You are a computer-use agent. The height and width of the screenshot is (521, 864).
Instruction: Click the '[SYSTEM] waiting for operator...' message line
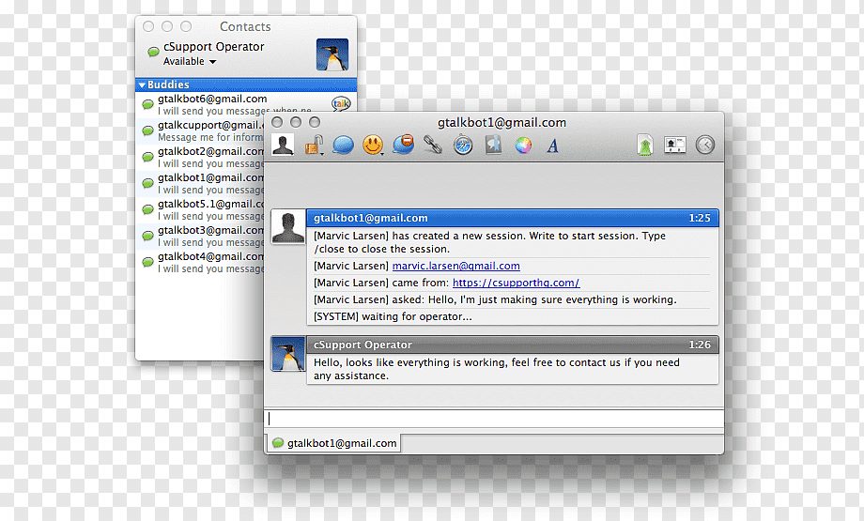point(393,316)
